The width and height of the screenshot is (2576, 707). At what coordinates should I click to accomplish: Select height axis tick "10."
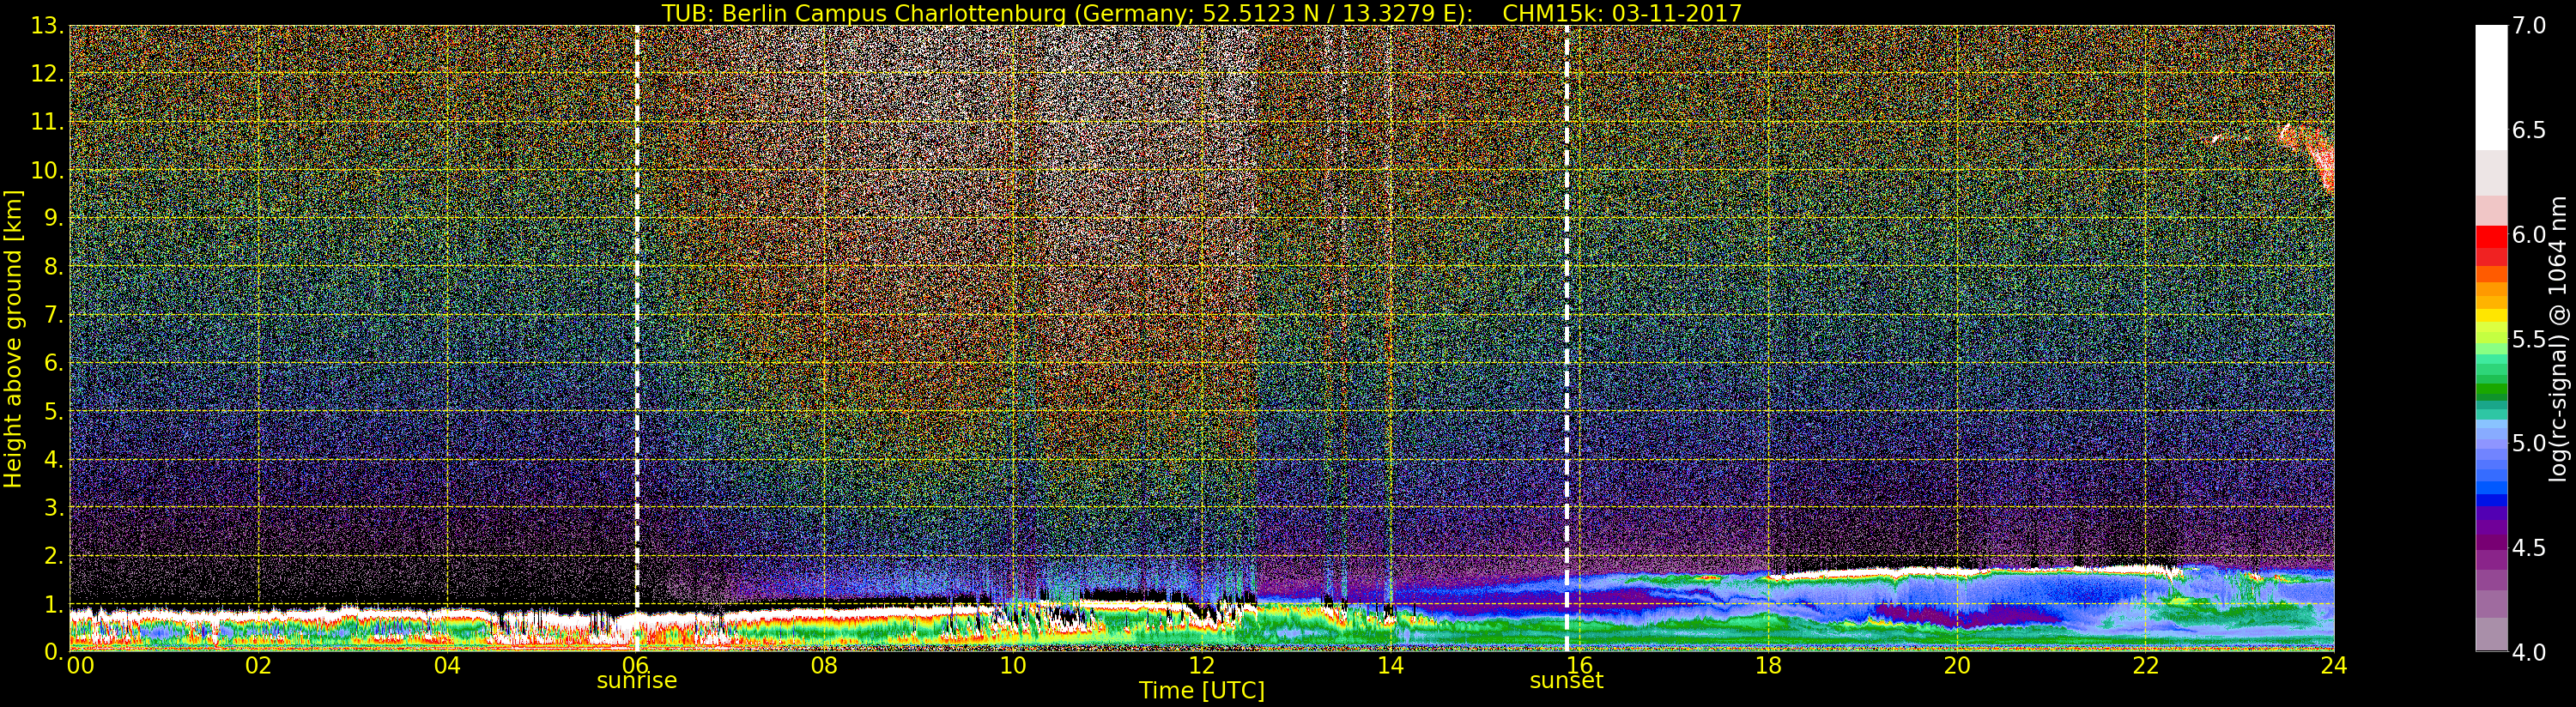coord(47,170)
